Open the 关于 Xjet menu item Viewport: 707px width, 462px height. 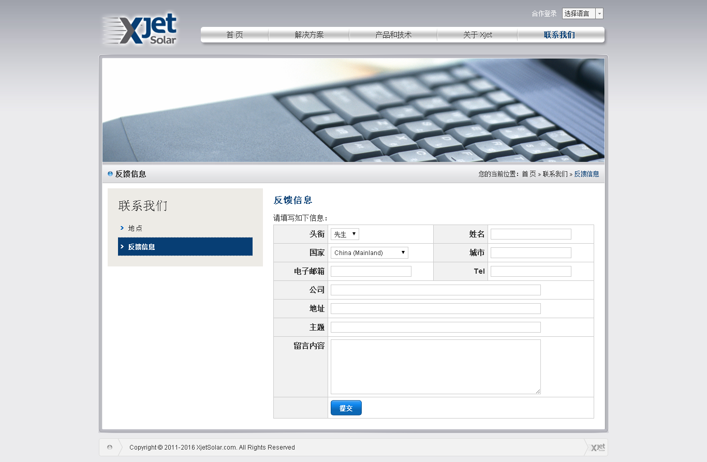(x=477, y=35)
